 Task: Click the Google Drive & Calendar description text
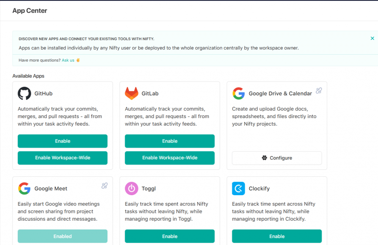274,116
